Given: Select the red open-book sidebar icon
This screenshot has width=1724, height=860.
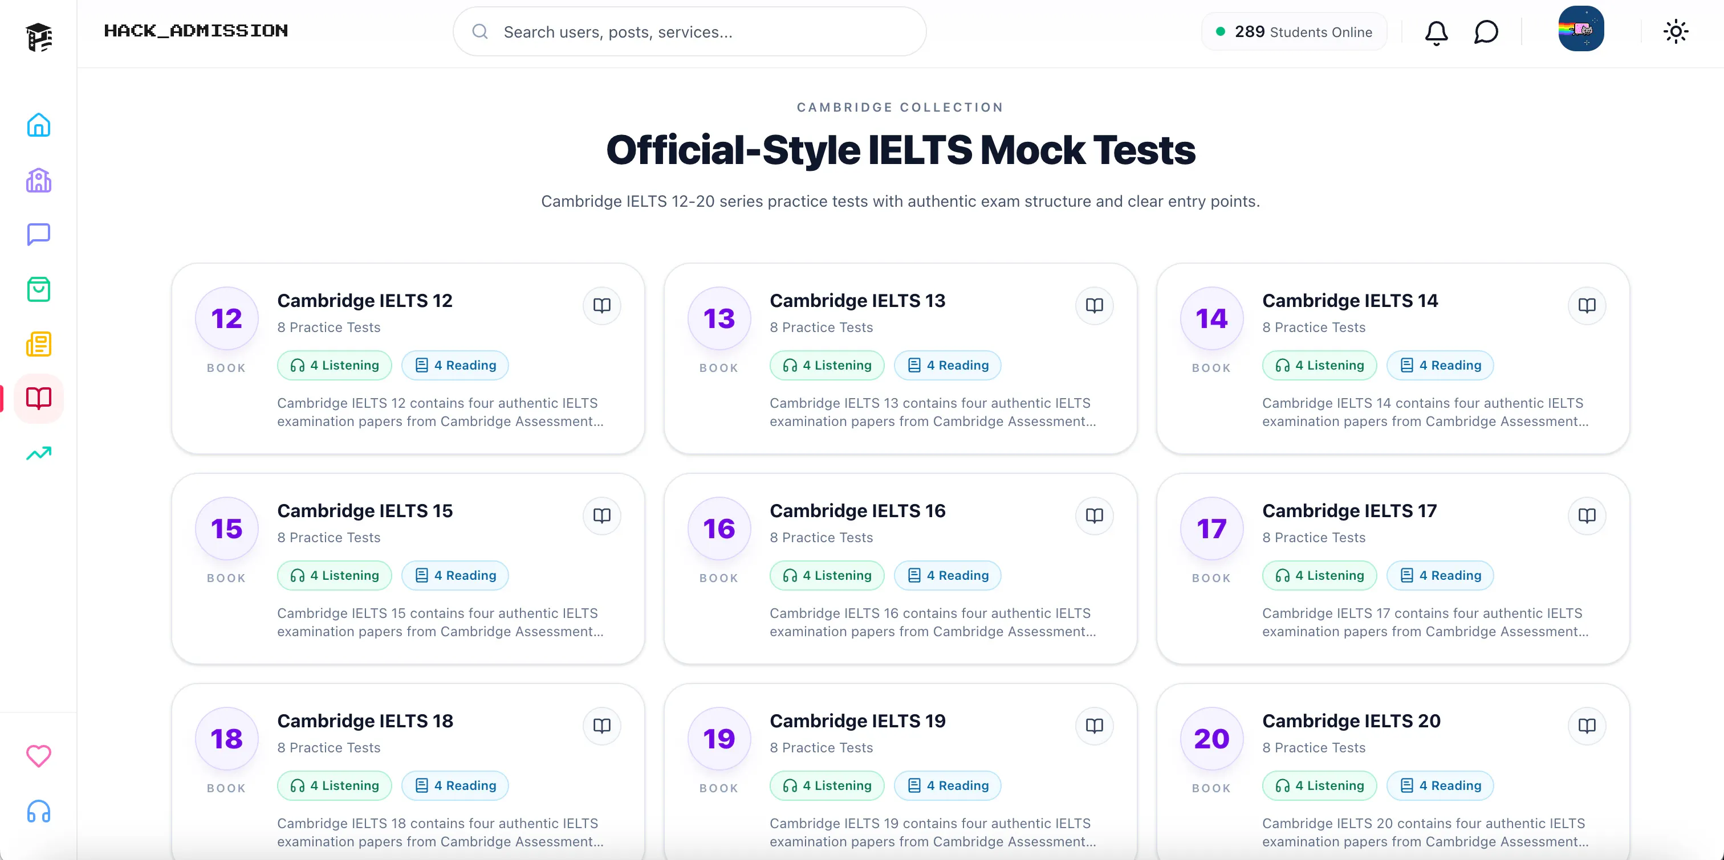Looking at the screenshot, I should 38,399.
